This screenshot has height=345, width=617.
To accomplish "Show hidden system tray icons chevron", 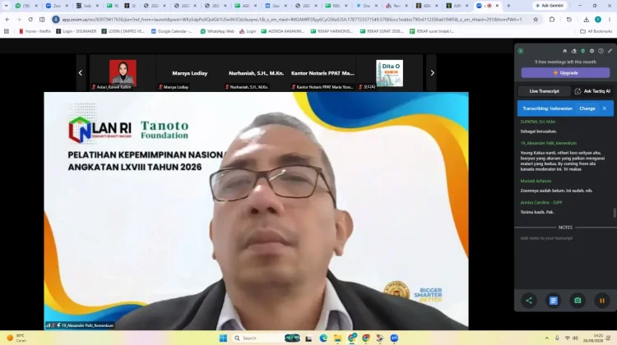I will [547, 338].
